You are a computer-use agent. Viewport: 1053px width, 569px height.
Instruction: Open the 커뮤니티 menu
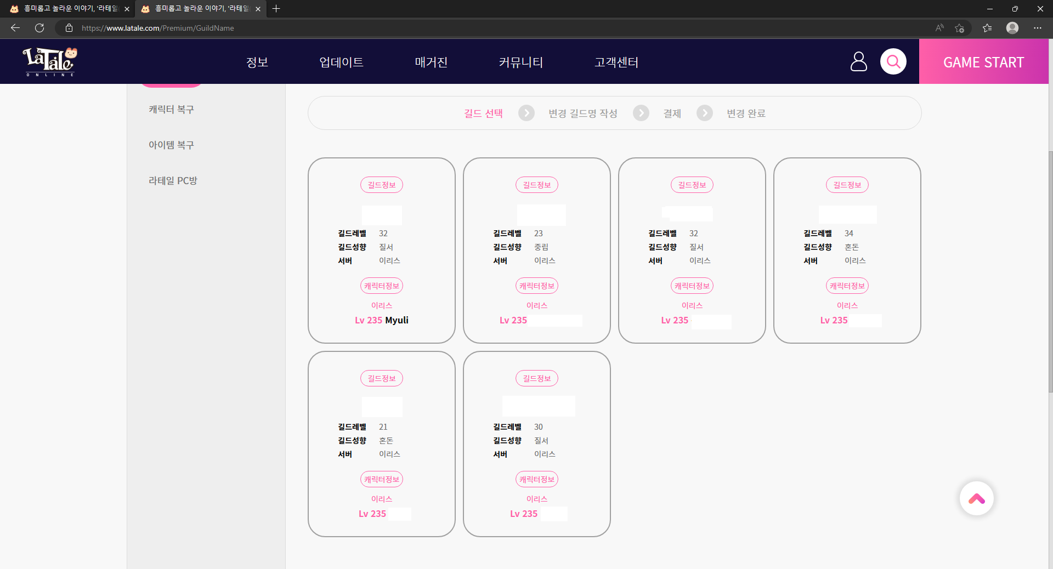coord(521,62)
